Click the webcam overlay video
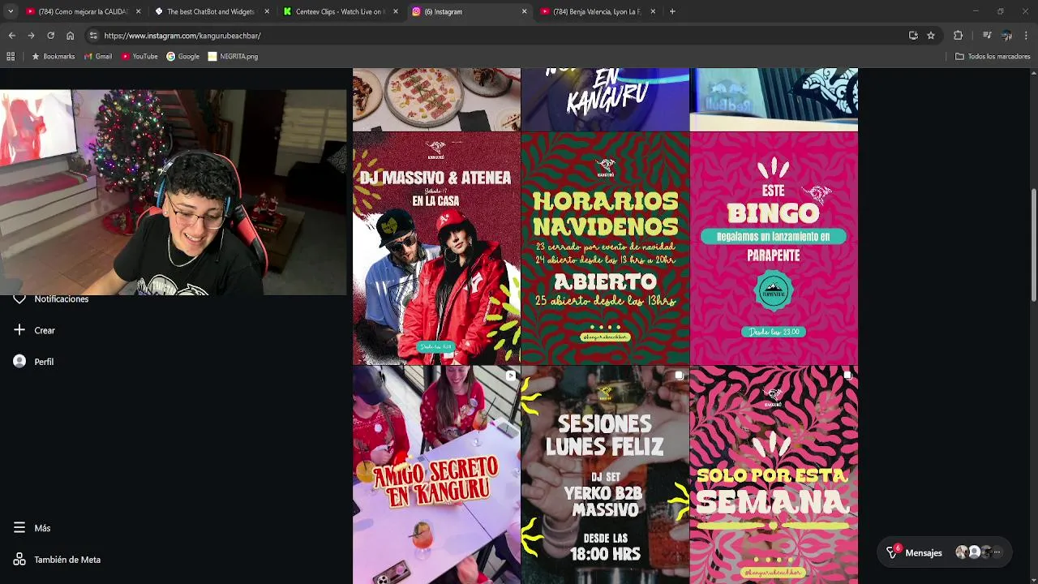Image resolution: width=1038 pixels, height=584 pixels. [174, 192]
